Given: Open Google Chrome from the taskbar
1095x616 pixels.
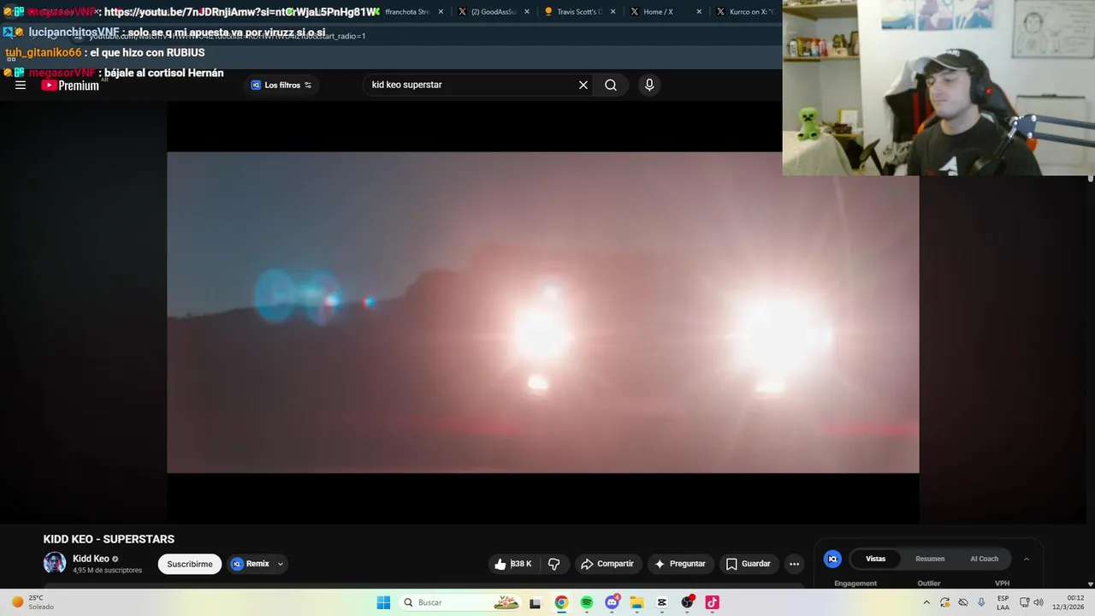Looking at the screenshot, I should pos(561,602).
